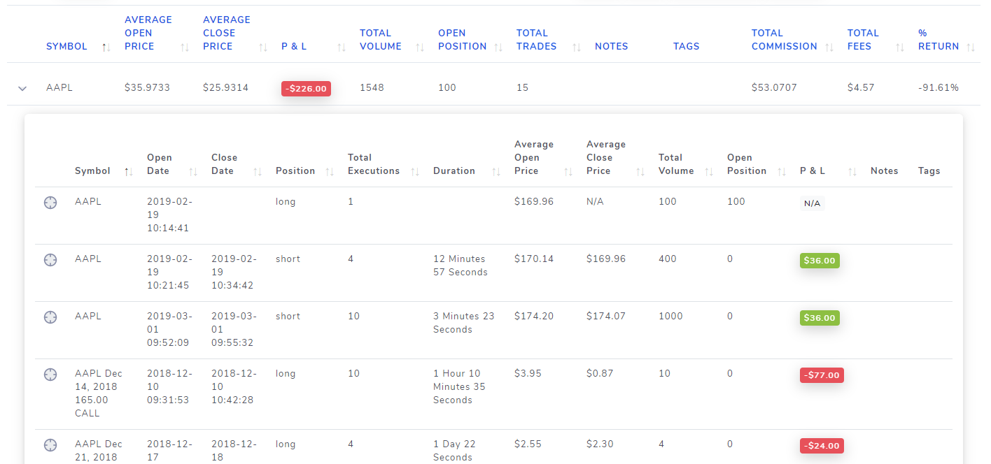Sort inner table by Total Executions arrows
This screenshot has width=991, height=464.
tap(414, 171)
